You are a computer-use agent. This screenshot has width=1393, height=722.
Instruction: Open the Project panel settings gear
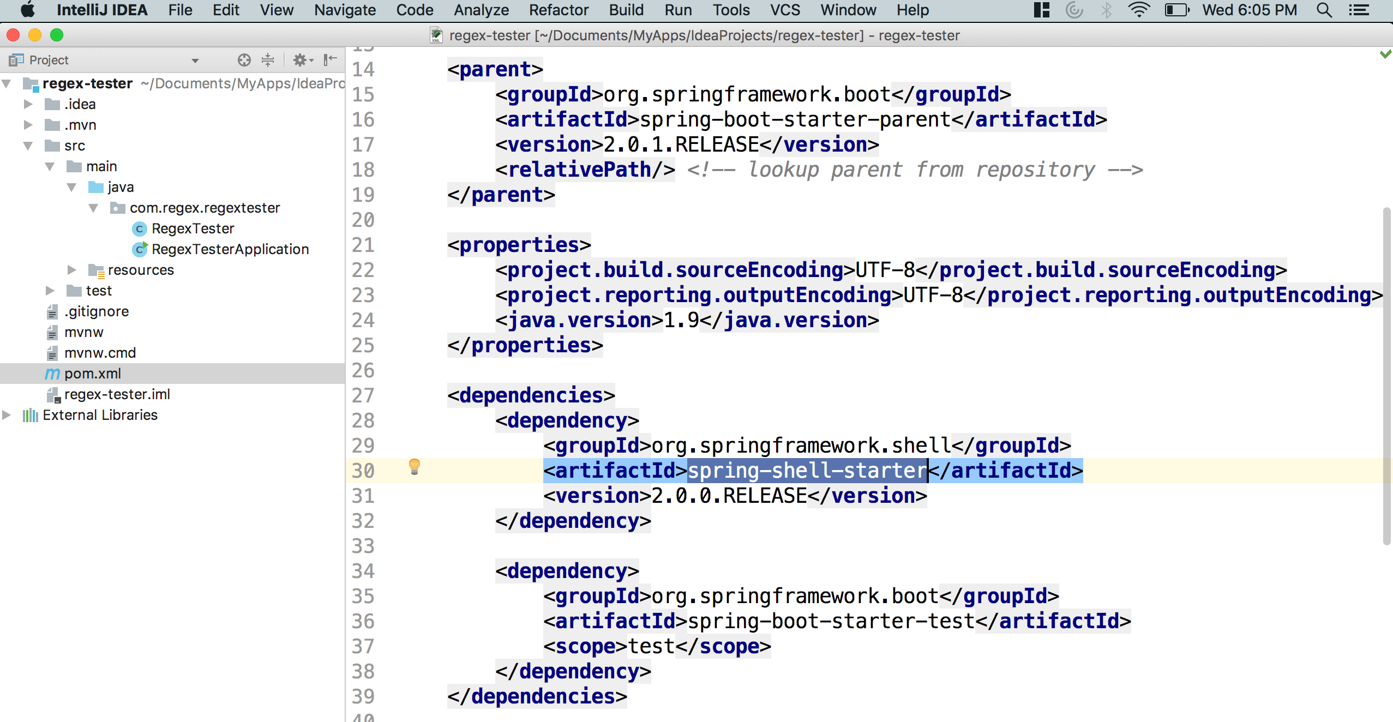301,60
